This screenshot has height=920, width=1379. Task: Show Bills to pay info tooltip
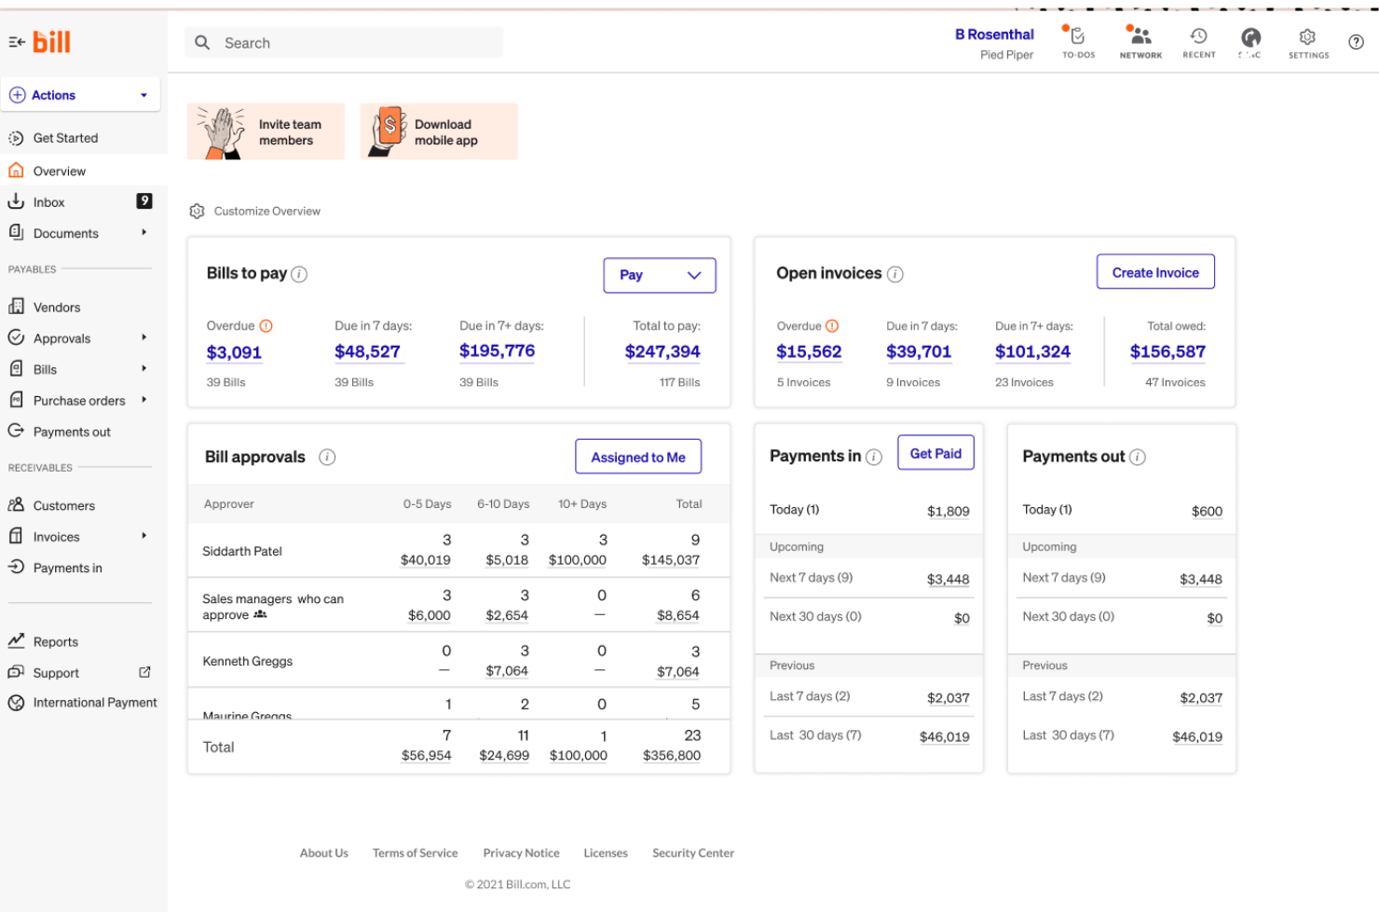pos(298,274)
